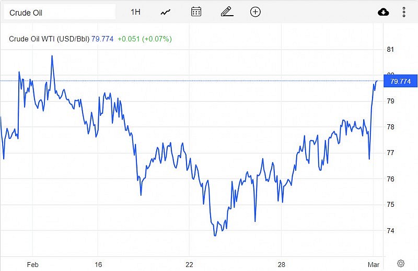Select the 28 label on the date axis
418x271 pixels.
coord(281,264)
